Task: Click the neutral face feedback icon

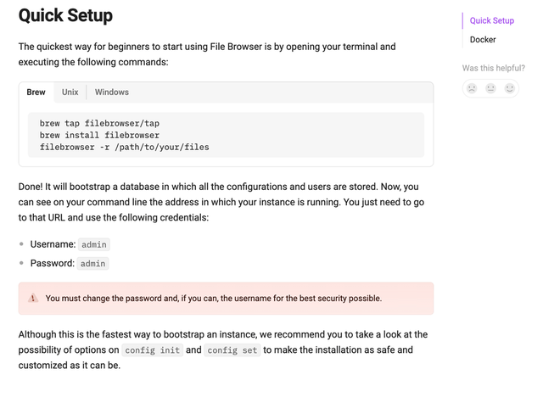Action: [x=490, y=88]
